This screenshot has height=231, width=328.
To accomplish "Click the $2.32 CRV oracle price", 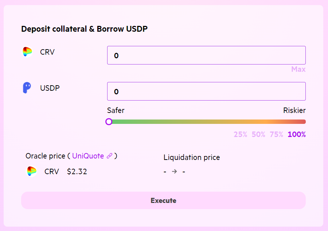I will [77, 172].
